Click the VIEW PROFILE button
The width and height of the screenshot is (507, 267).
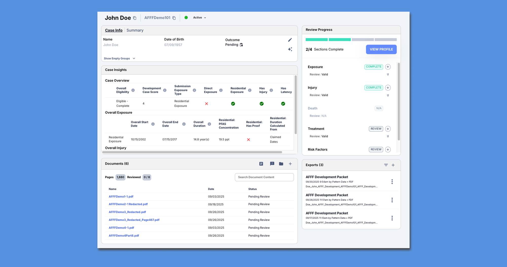click(381, 49)
